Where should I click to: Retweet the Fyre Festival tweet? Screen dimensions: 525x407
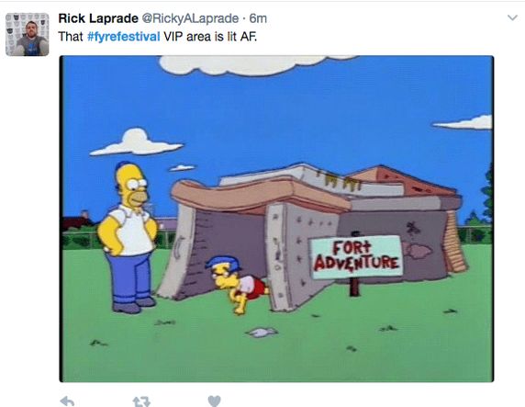pos(141,401)
